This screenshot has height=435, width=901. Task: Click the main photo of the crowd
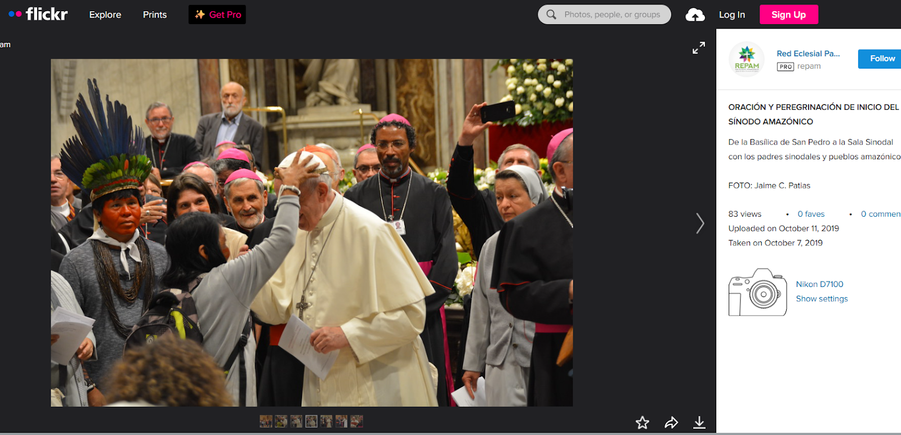tap(312, 232)
